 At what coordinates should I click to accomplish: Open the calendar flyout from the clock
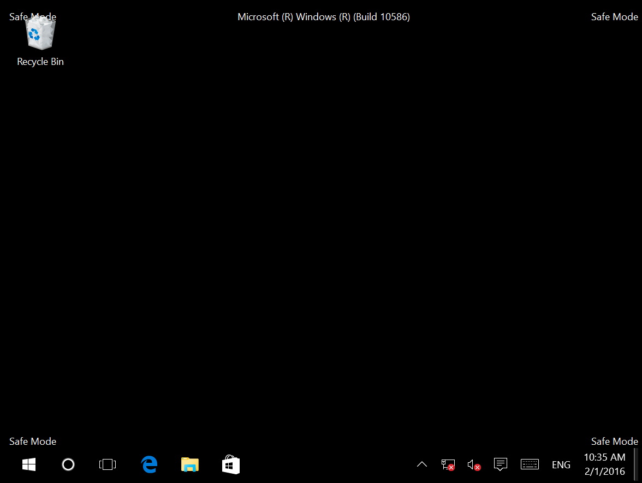[x=604, y=464]
